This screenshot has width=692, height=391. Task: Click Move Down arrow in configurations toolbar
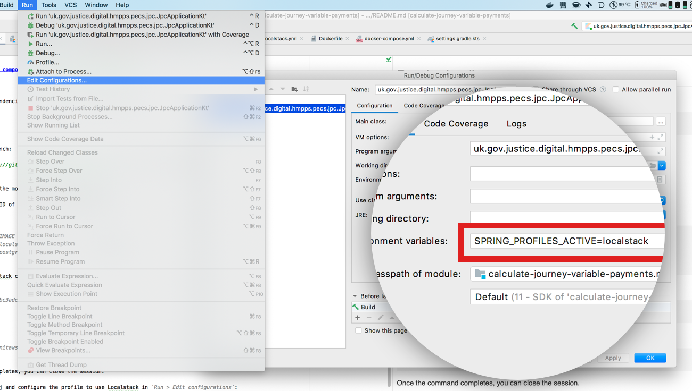pos(283,89)
